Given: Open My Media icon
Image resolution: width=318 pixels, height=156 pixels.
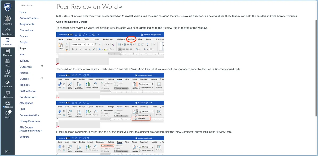Looking at the screenshot, I should pos(7,93).
